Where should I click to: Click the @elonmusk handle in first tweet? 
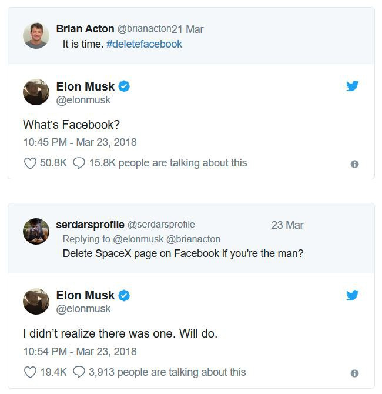[83, 100]
